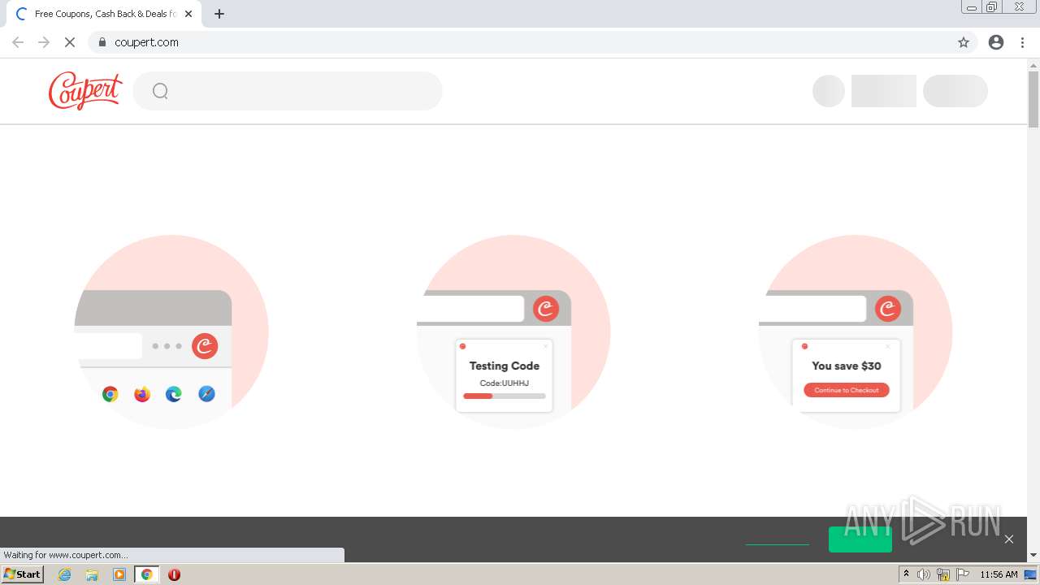Focus the Coupert search field
1040x585 pixels.
pos(288,91)
